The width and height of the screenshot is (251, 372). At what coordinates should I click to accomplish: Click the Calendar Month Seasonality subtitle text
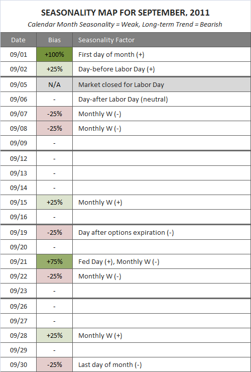click(x=125, y=24)
